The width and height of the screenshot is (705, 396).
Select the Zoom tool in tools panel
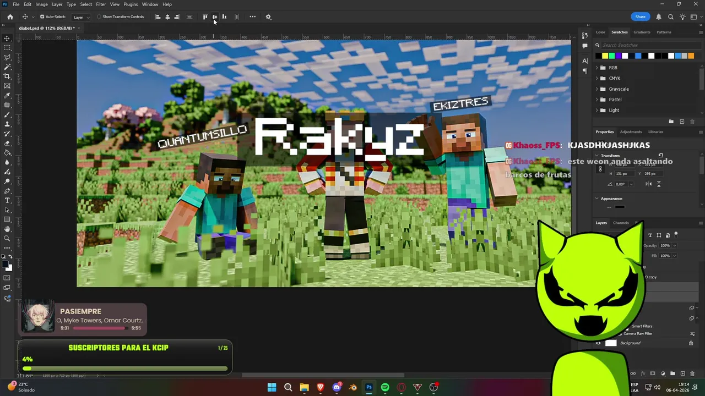7,238
